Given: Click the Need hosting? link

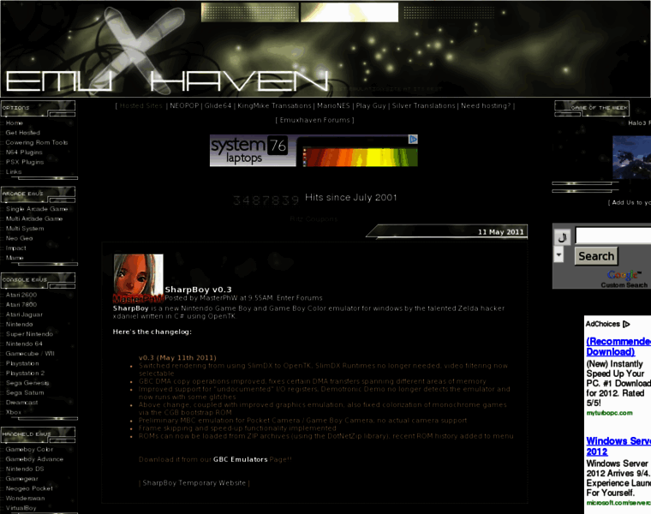Looking at the screenshot, I should pyautogui.click(x=486, y=106).
